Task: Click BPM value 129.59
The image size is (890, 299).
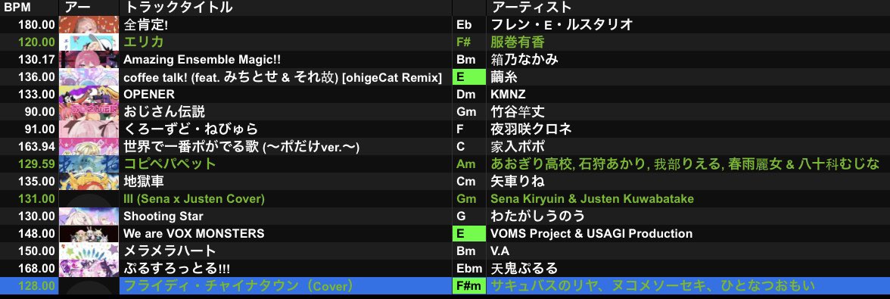Action: pyautogui.click(x=36, y=164)
